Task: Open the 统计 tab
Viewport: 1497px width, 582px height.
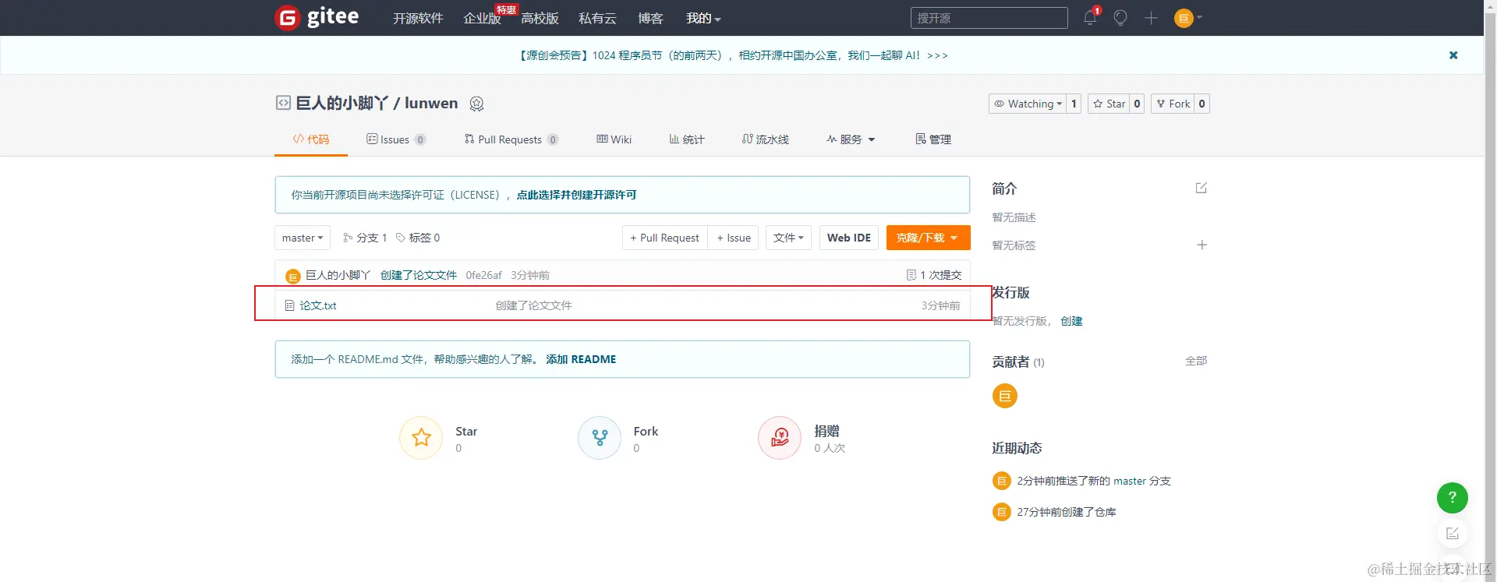Action: click(x=687, y=139)
